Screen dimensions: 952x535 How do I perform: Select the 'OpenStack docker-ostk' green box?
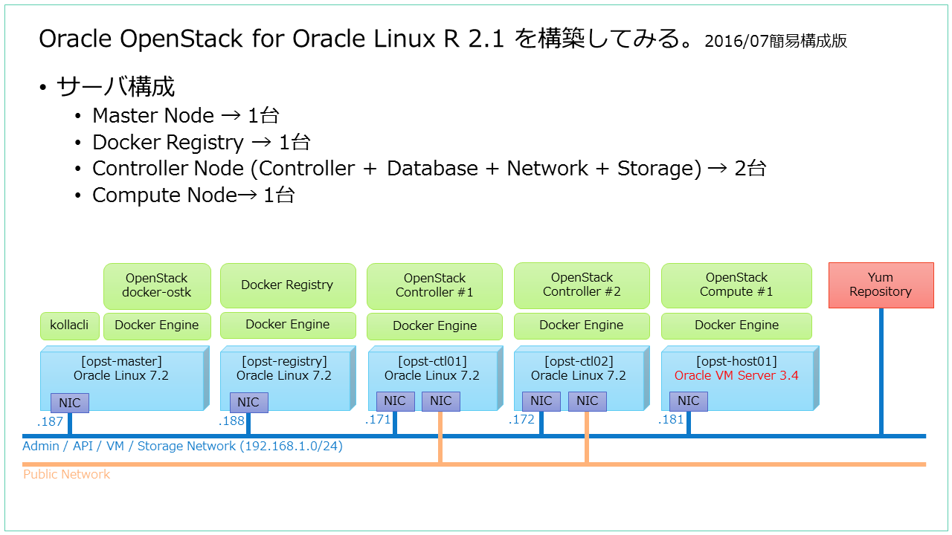click(x=157, y=285)
